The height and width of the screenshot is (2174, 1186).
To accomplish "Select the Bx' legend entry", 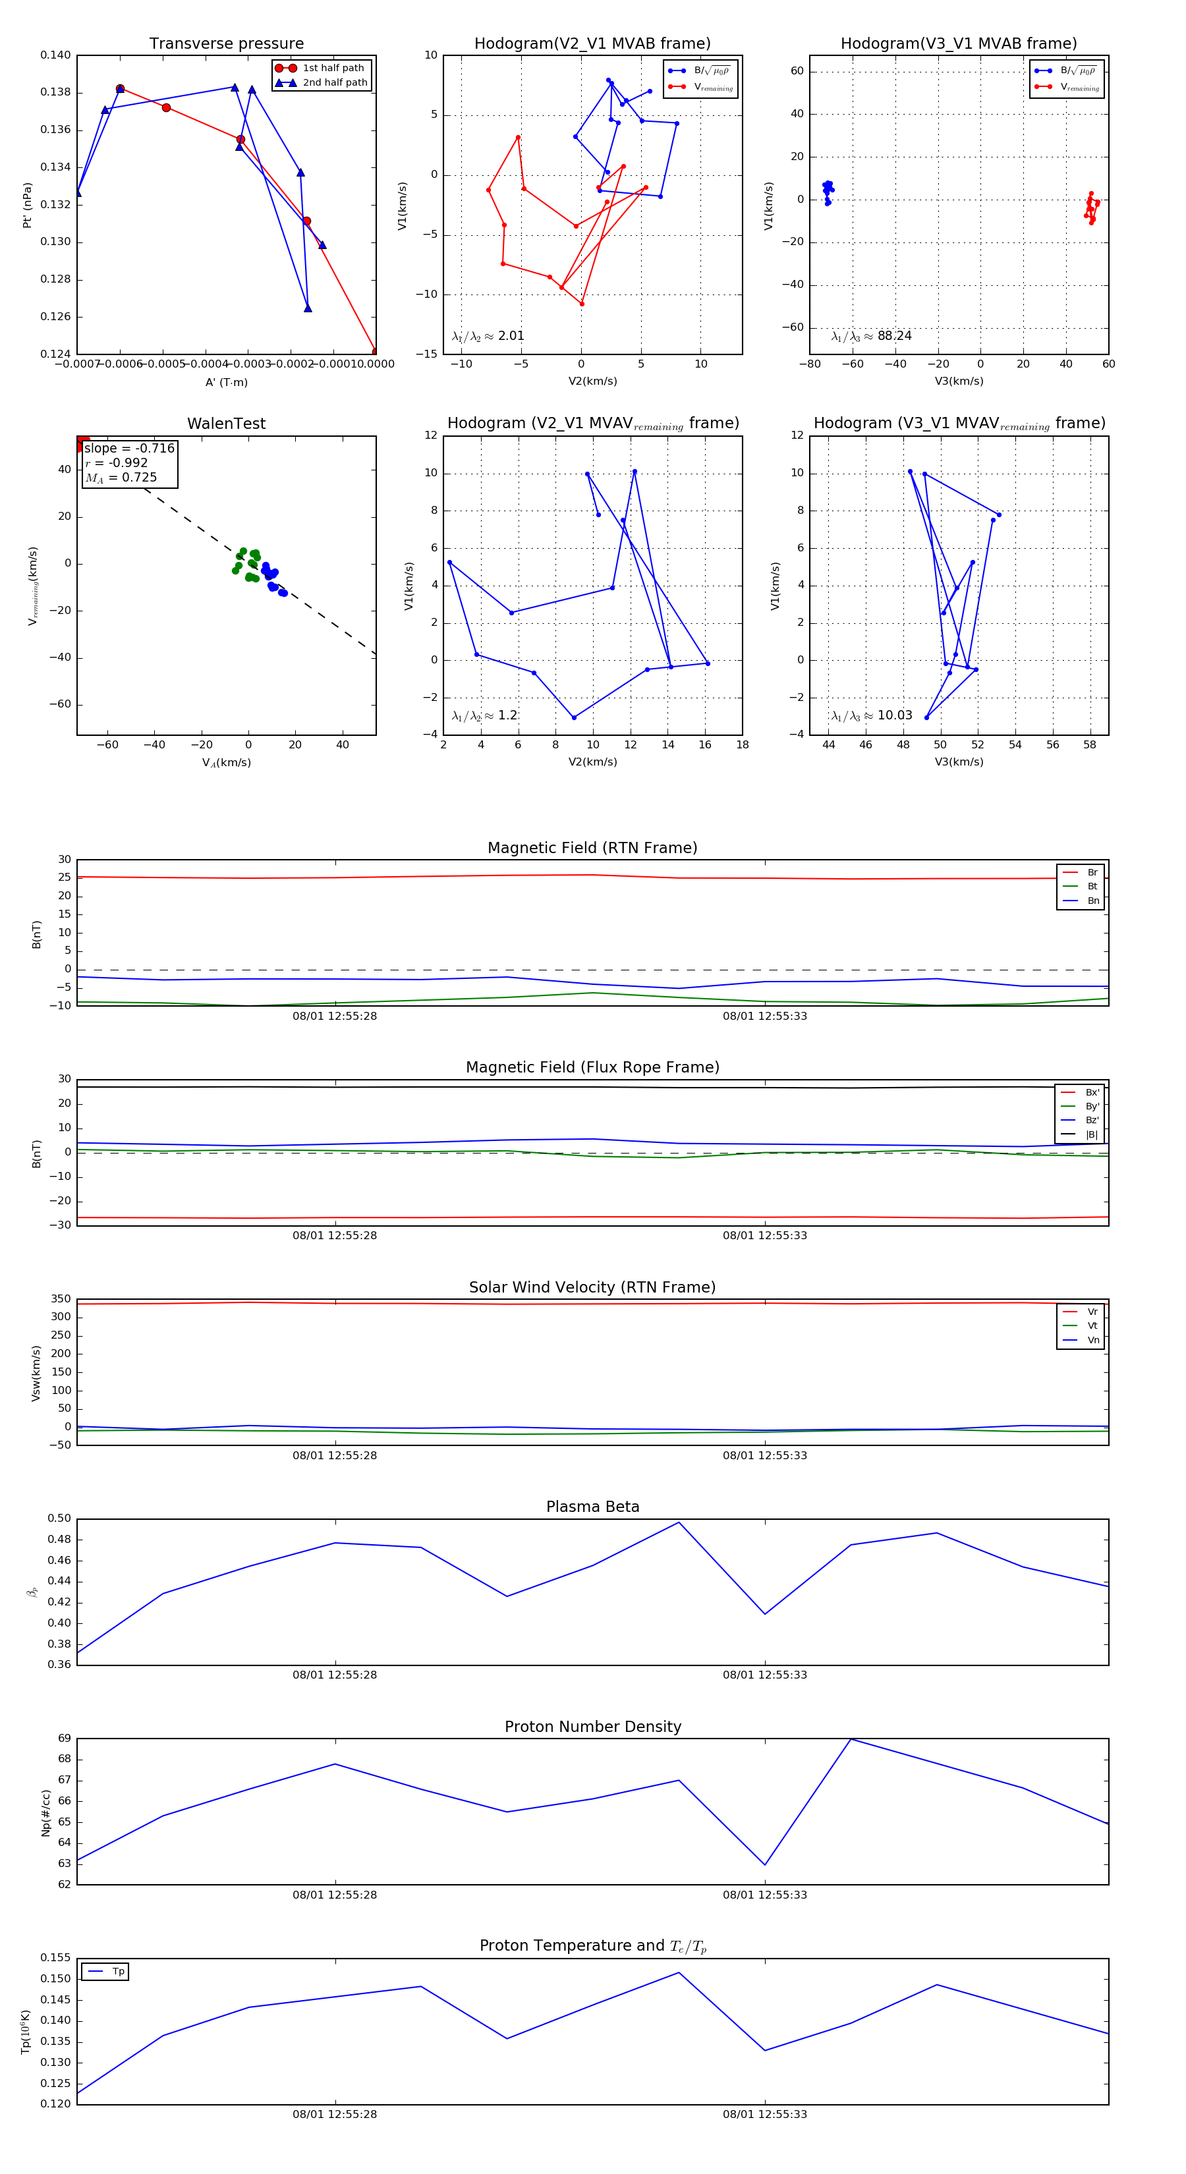I will [1081, 1092].
